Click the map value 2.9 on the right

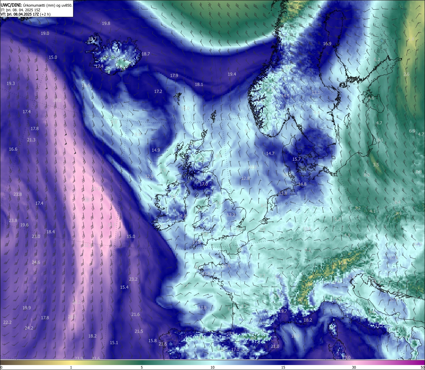point(399,213)
